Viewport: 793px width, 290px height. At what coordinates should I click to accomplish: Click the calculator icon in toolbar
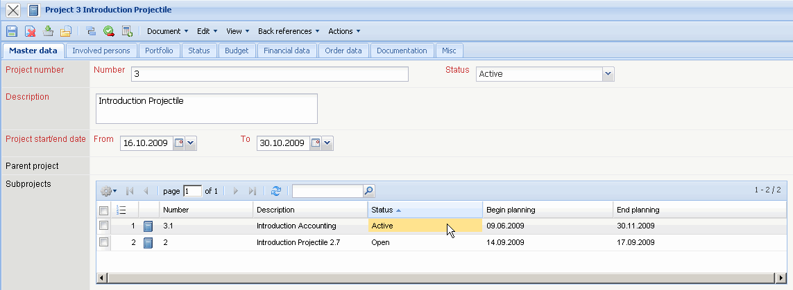pos(127,31)
